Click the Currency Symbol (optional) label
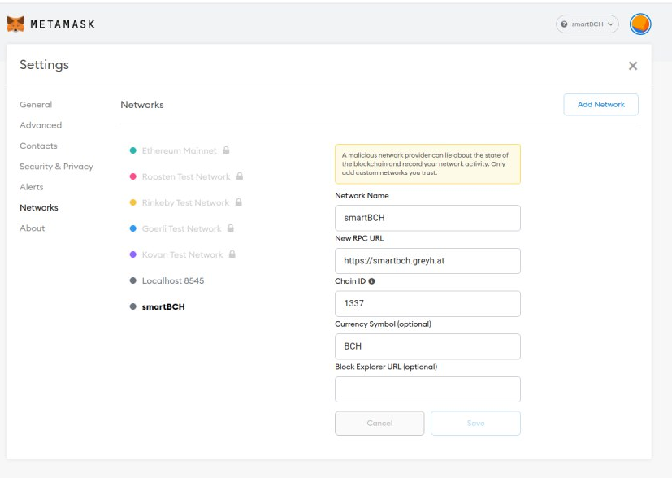 (x=383, y=324)
